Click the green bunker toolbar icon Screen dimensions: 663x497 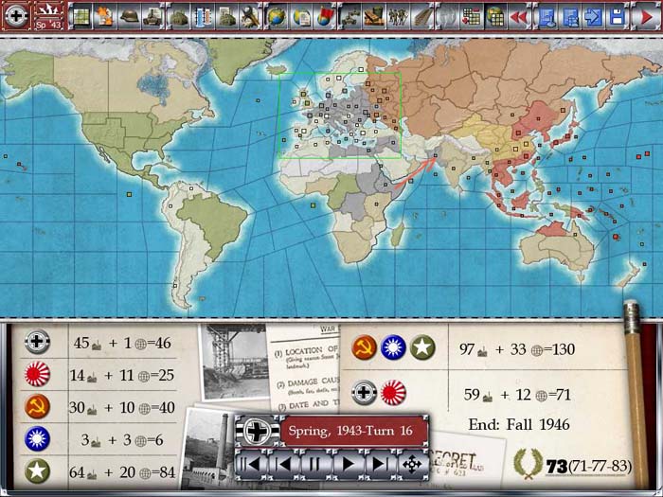tap(178, 16)
